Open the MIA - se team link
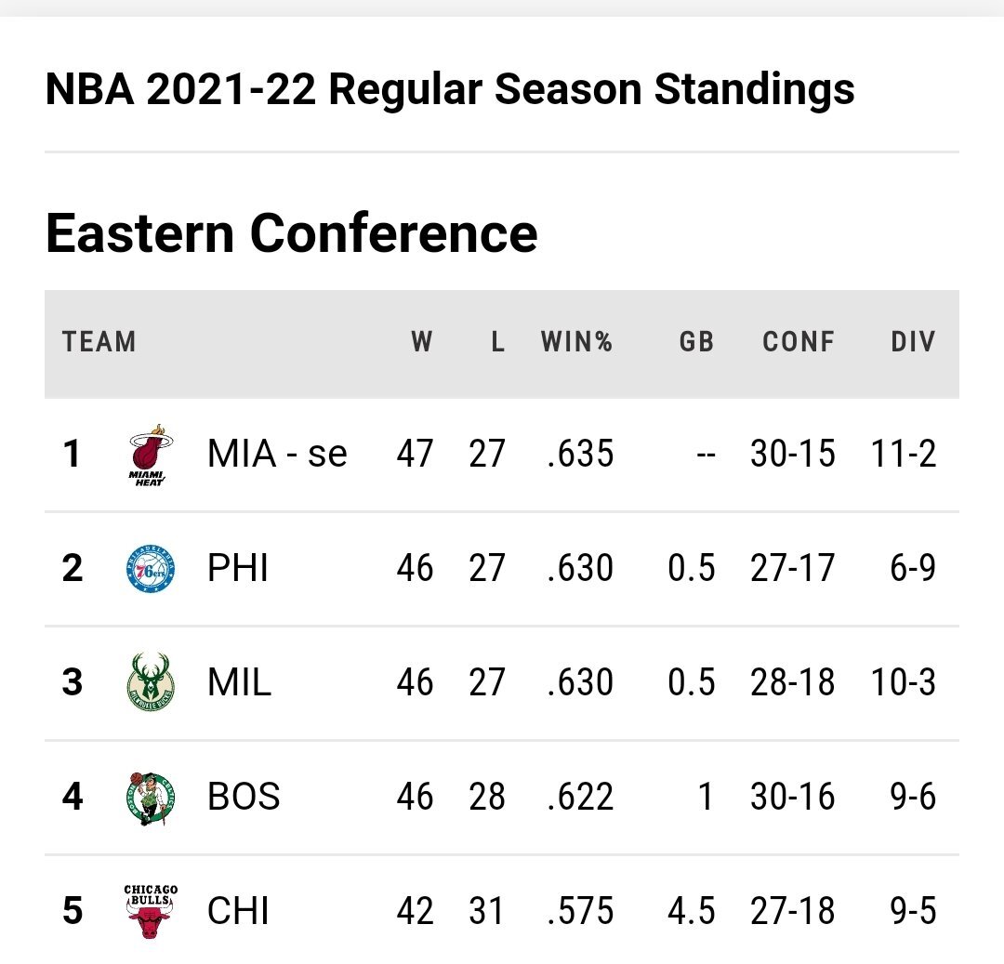 click(x=277, y=454)
